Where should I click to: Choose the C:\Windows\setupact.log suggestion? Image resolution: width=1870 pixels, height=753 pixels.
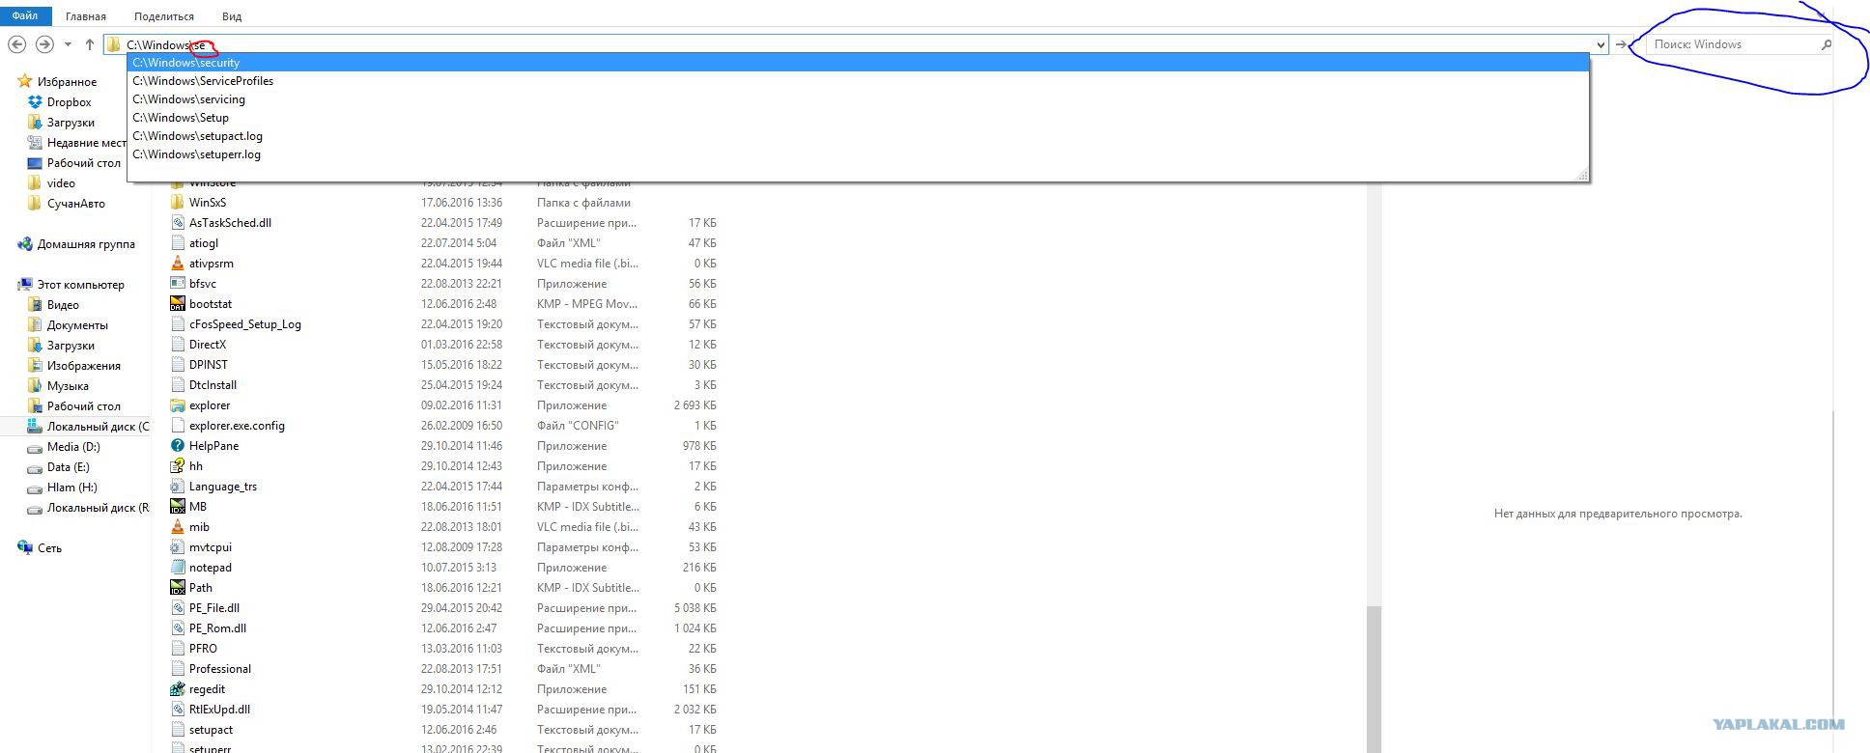858,136
